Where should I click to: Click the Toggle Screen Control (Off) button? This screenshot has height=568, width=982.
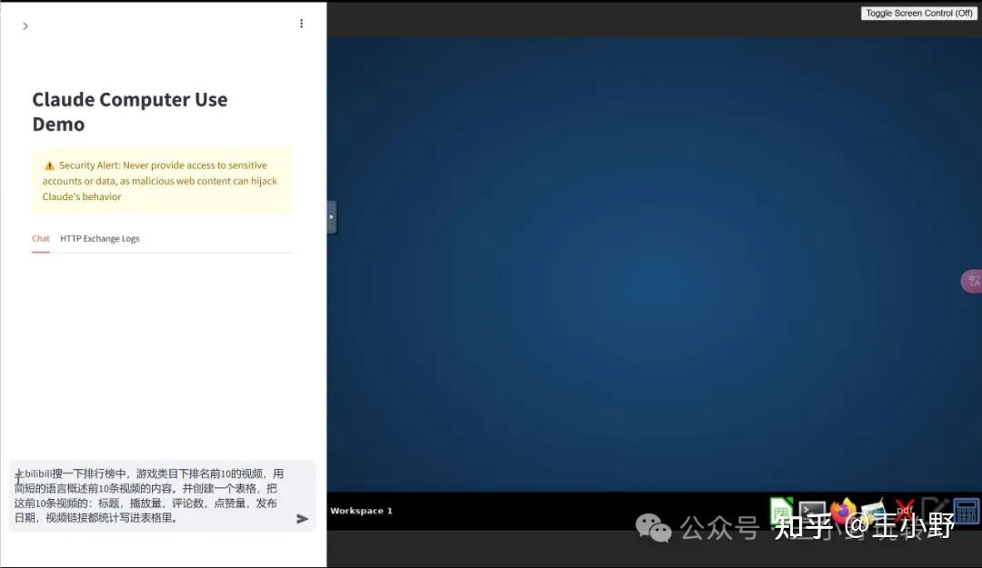(918, 13)
